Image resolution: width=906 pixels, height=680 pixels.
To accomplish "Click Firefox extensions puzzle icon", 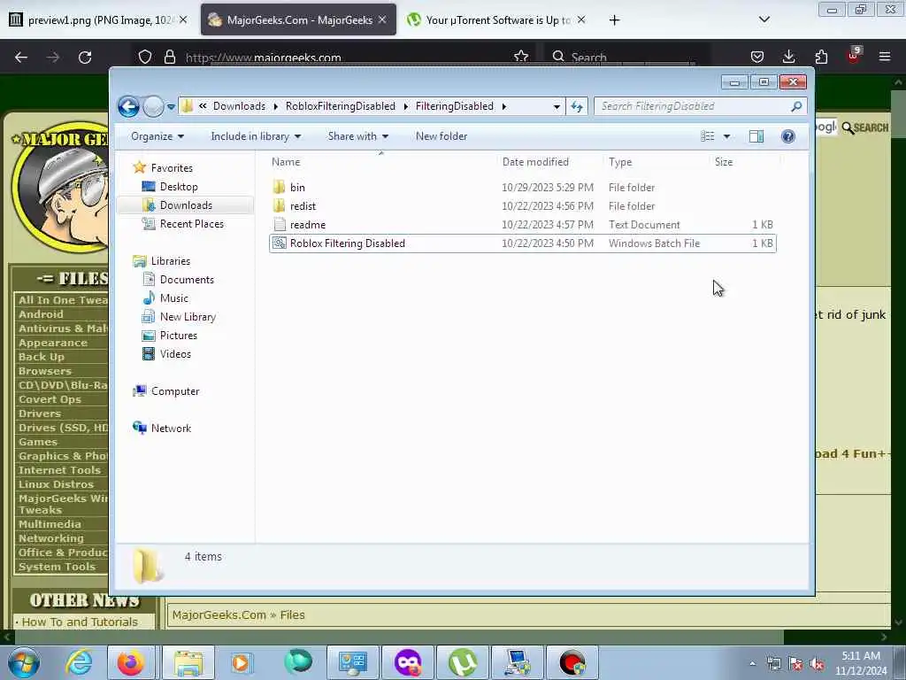I will pos(821,57).
